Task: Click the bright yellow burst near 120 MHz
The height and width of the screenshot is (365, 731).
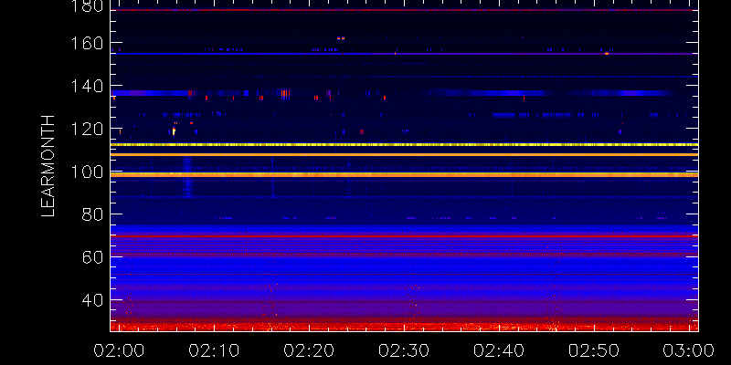Action: point(174,131)
